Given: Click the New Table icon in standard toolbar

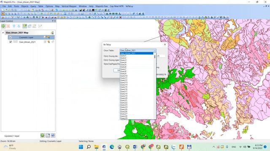Looking at the screenshot, I should [x=3, y=10].
